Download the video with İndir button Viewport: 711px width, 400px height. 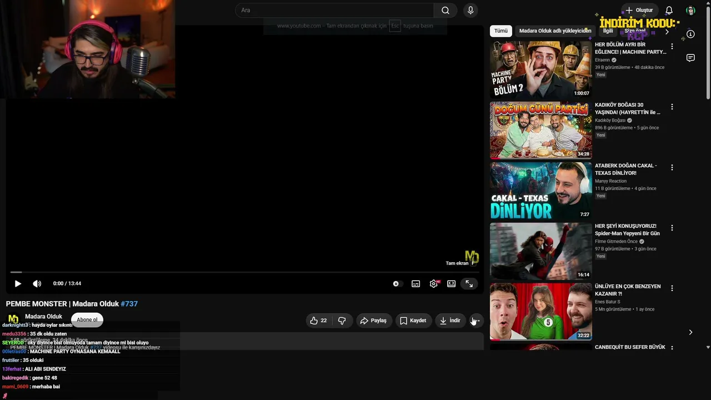(450, 321)
